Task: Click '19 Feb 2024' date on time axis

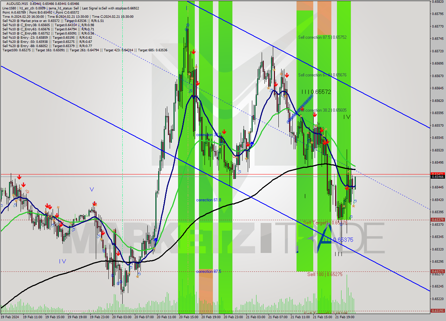Action: coord(9,318)
